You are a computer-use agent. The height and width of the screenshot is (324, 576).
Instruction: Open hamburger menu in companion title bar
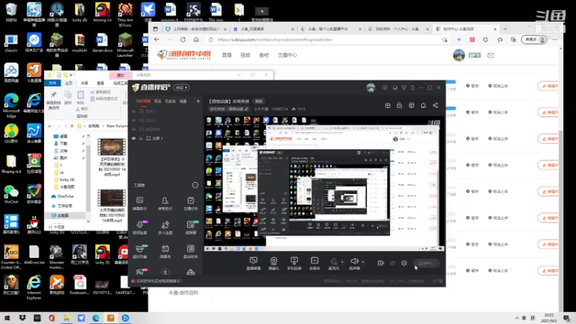coord(413,88)
